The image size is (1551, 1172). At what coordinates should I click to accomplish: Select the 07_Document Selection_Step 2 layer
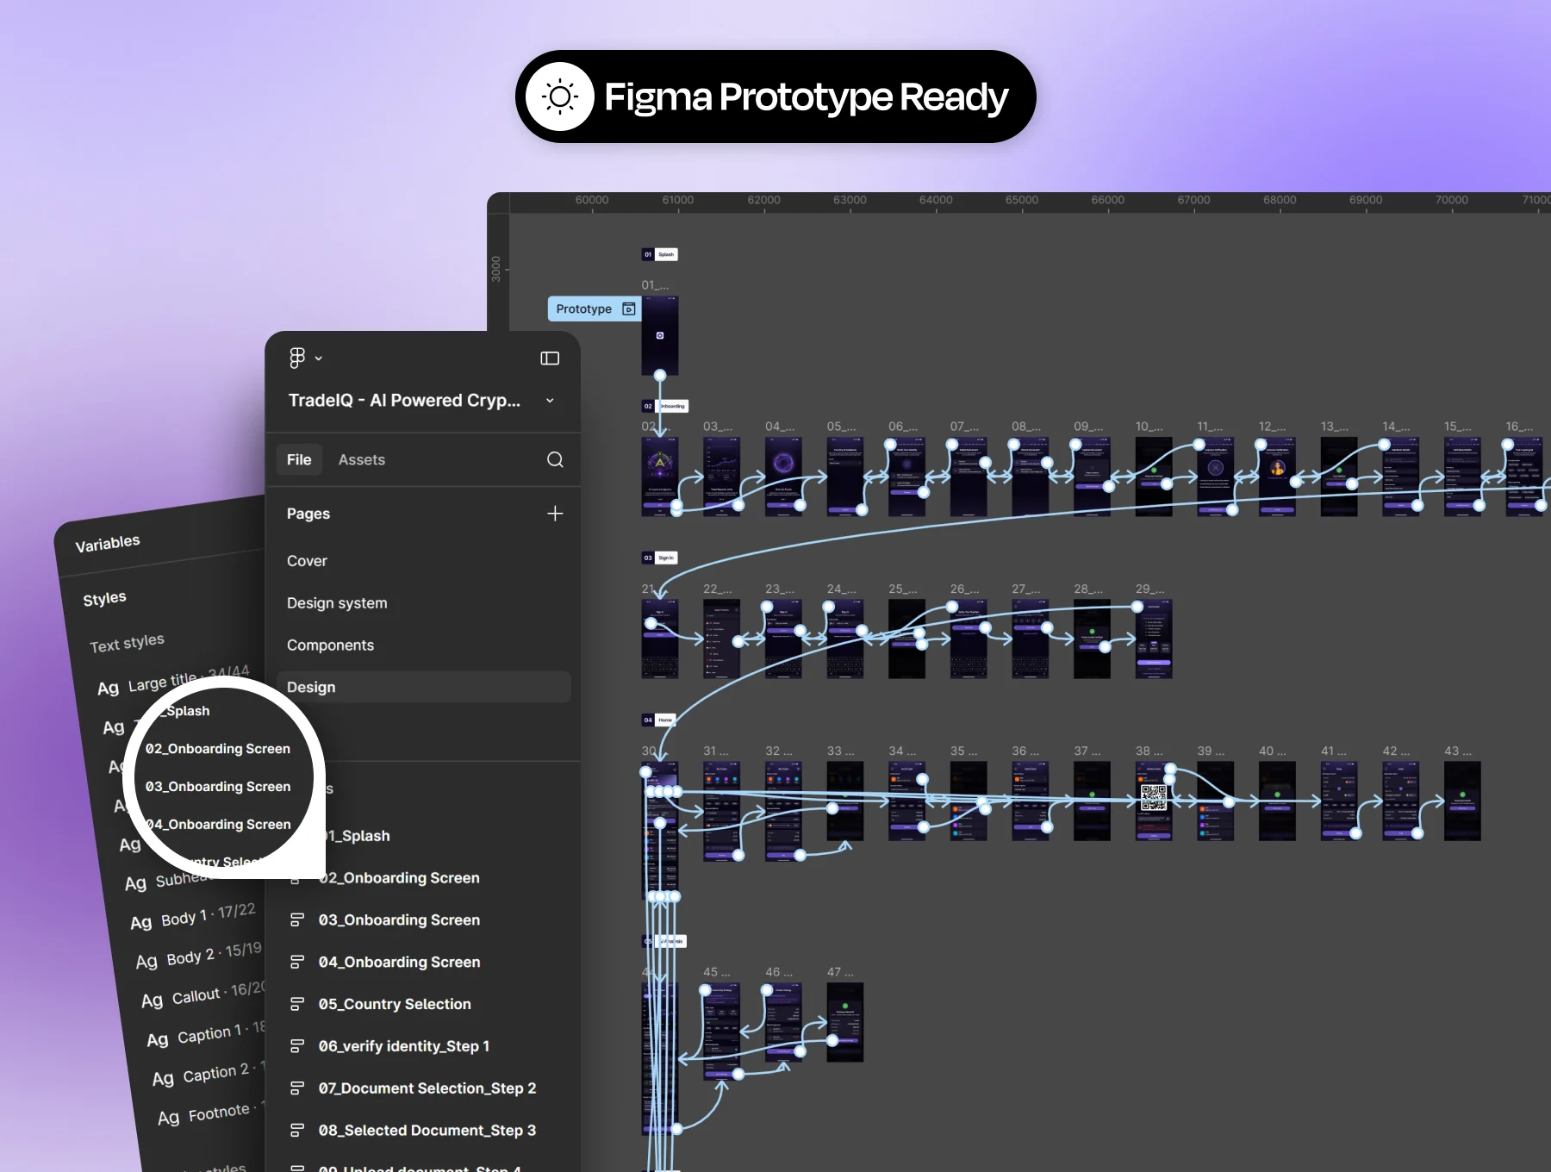tap(427, 1089)
